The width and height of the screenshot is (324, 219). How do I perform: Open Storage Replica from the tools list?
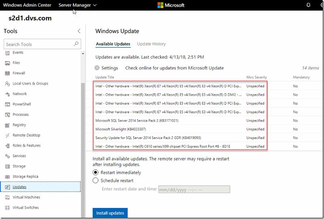click(26, 177)
